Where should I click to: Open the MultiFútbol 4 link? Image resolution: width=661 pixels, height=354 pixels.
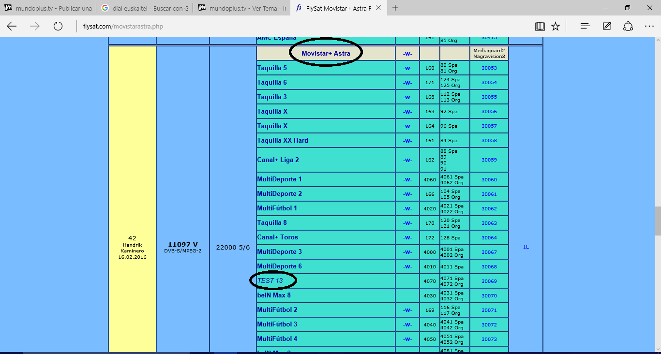coord(277,339)
